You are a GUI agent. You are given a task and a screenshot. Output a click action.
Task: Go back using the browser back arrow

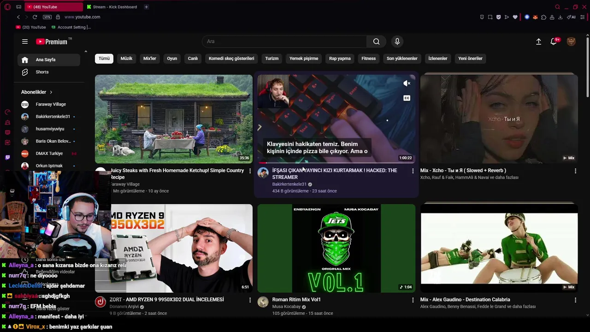pos(18,17)
